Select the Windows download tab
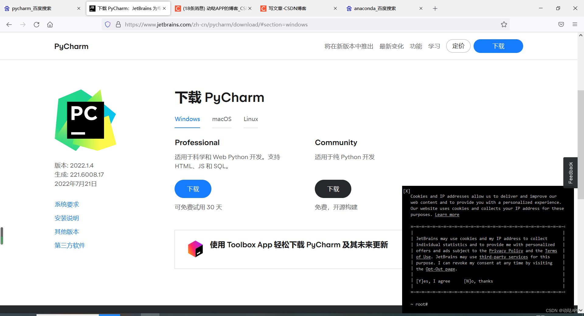The image size is (584, 316). 187,119
